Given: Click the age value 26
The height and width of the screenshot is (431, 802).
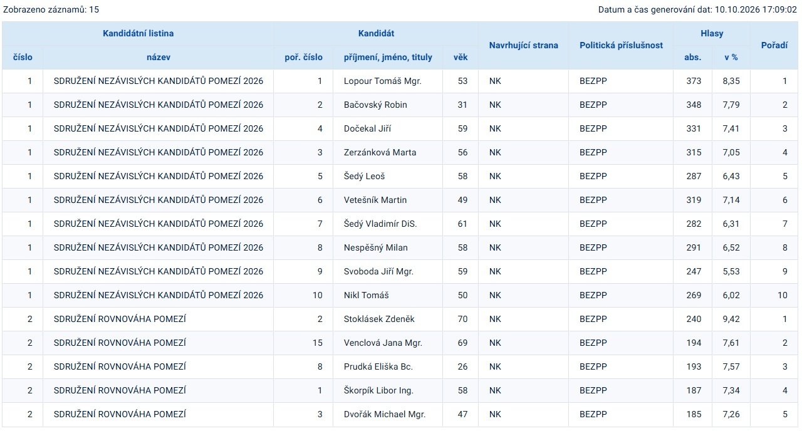Looking at the screenshot, I should tap(462, 366).
